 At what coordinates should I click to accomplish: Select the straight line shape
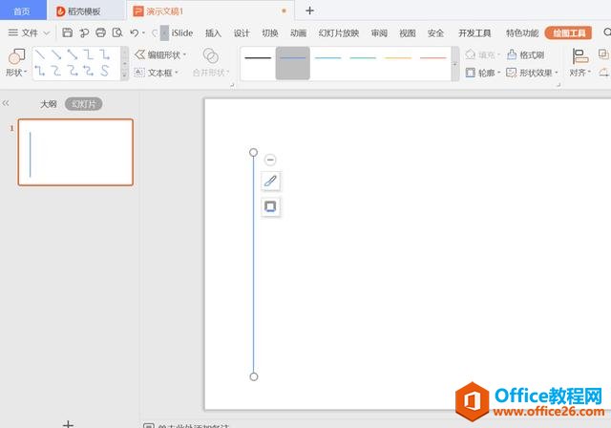click(x=40, y=54)
